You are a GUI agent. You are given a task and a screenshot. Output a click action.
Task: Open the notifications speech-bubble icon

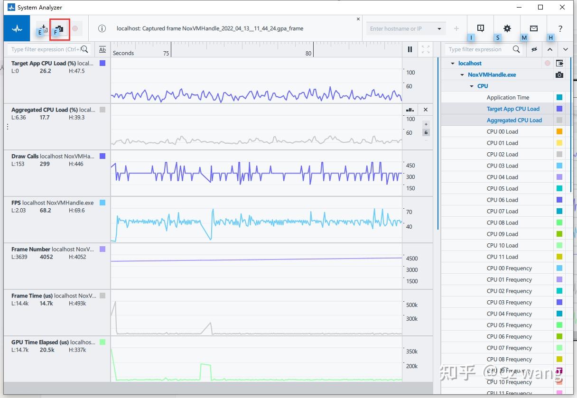point(481,28)
